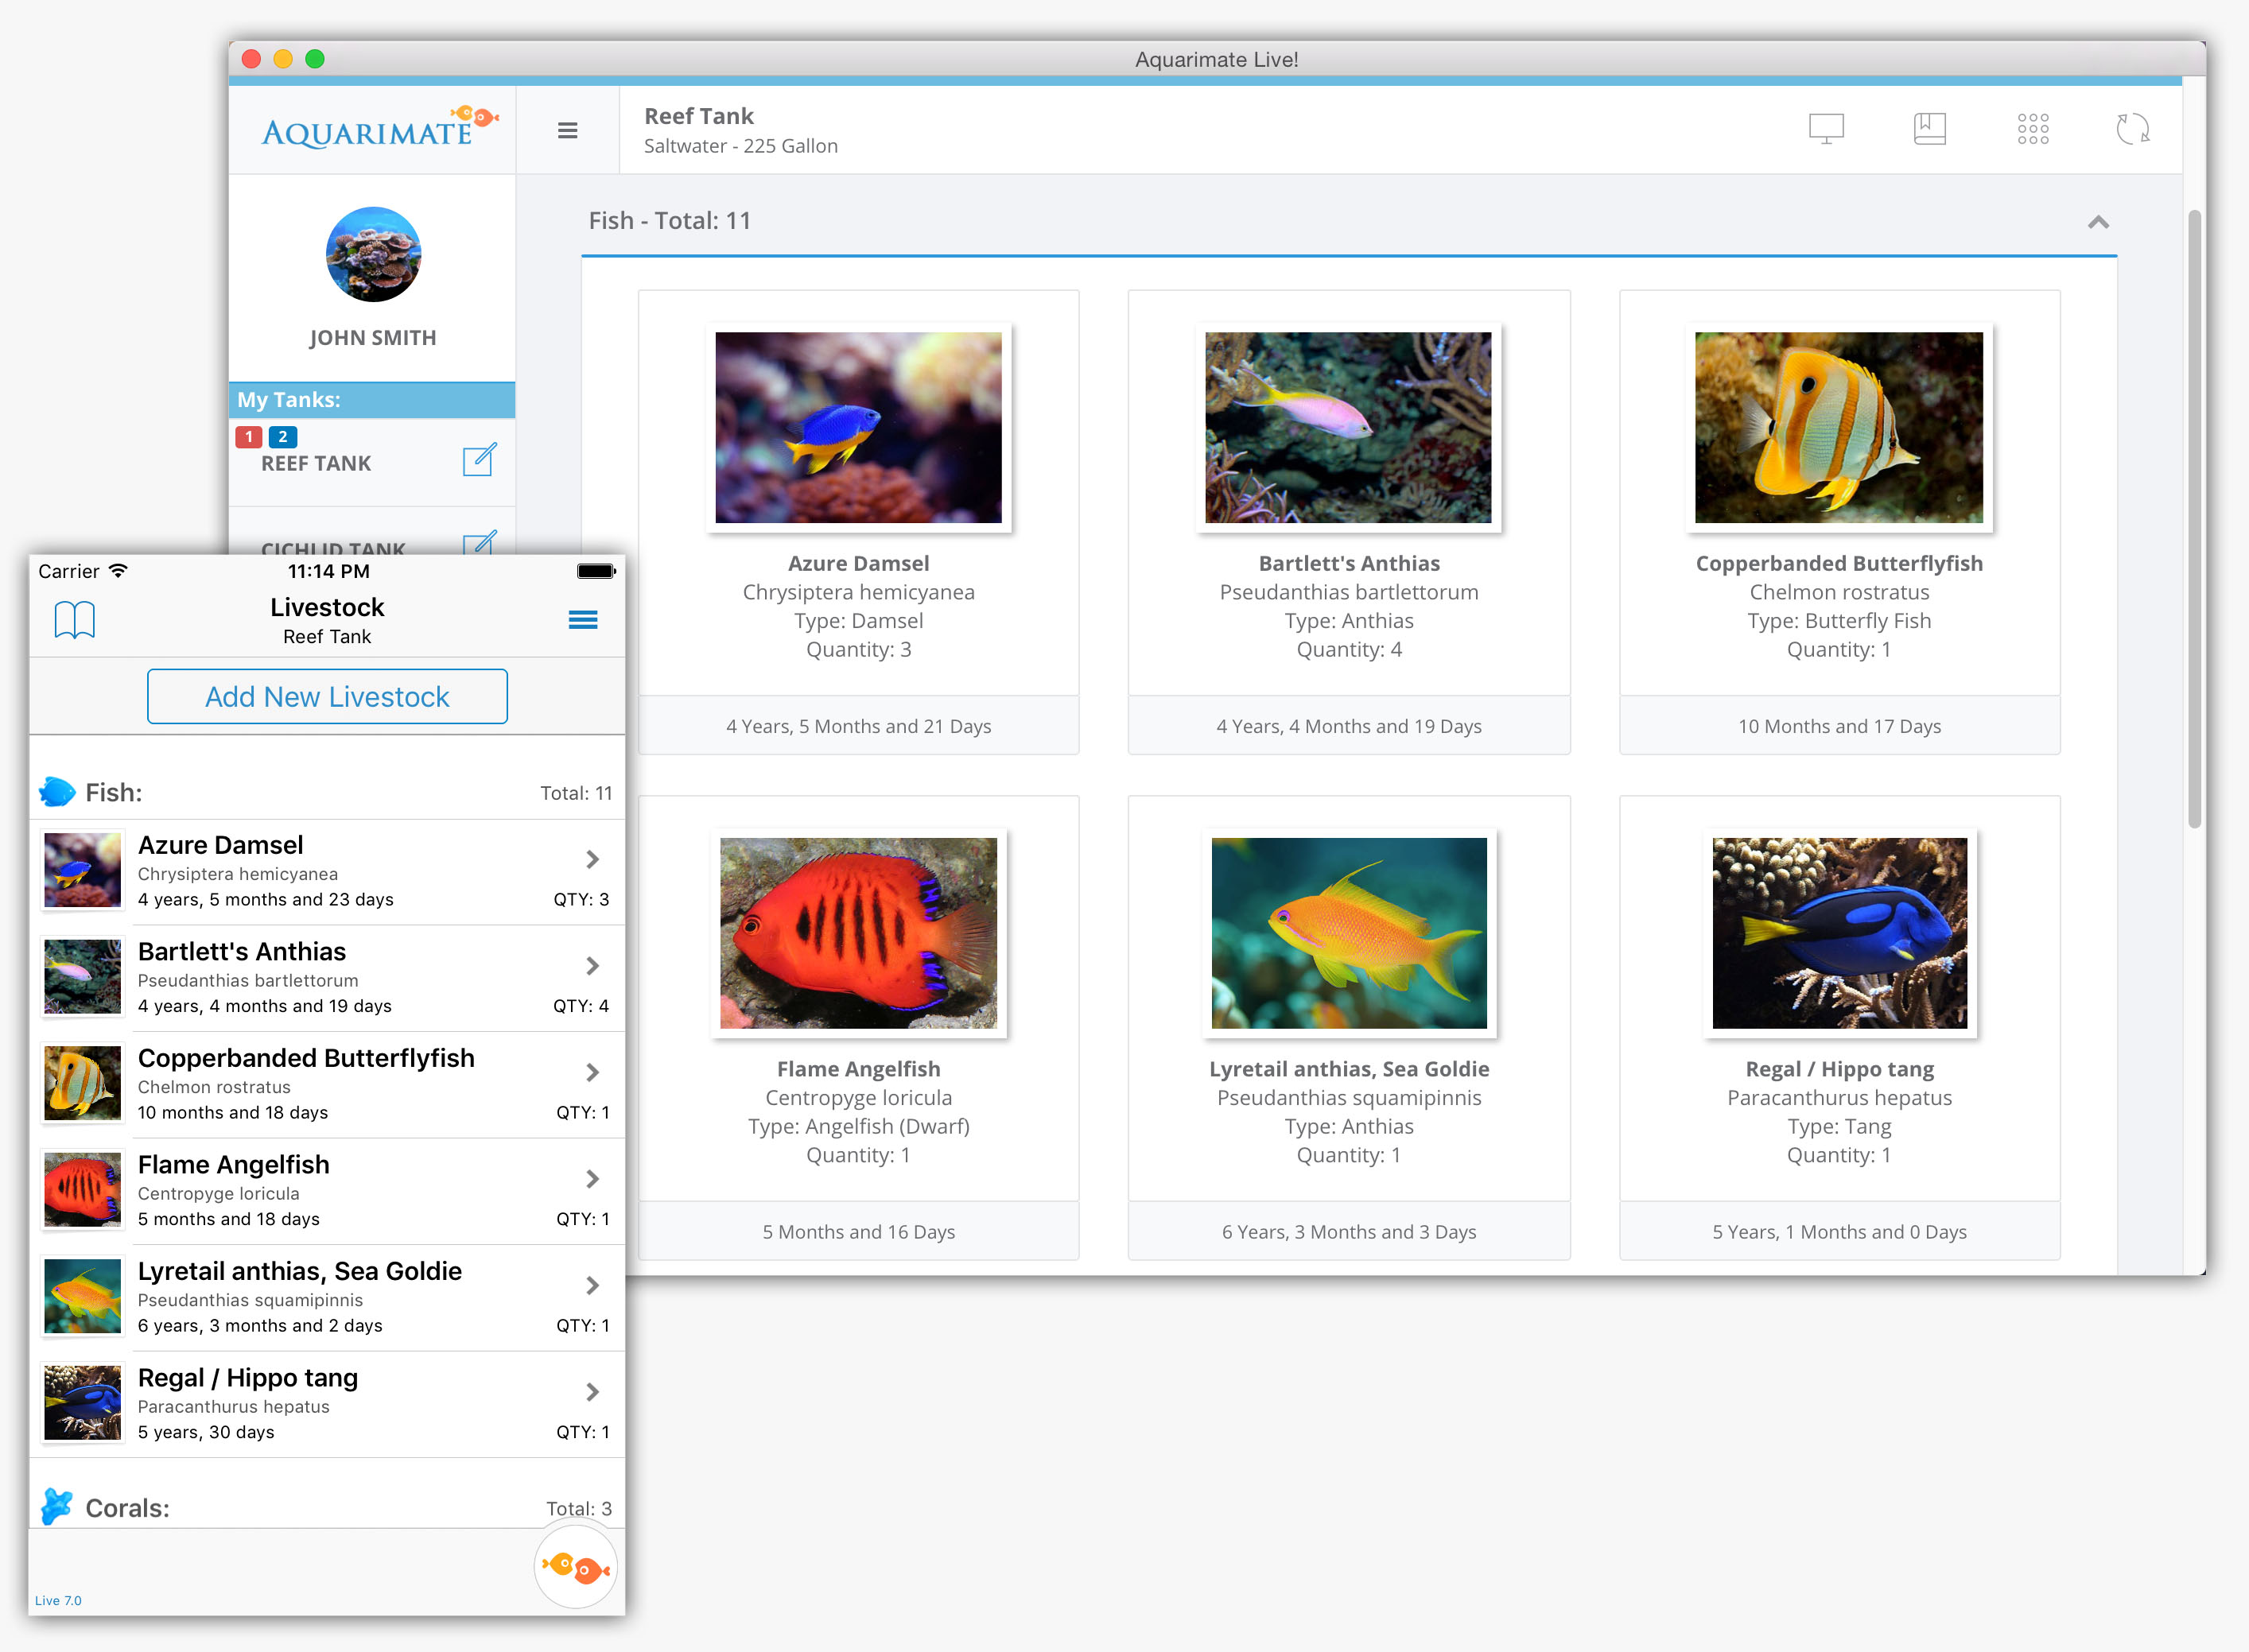
Task: Click the monitor display icon in header
Action: pyautogui.click(x=1826, y=129)
